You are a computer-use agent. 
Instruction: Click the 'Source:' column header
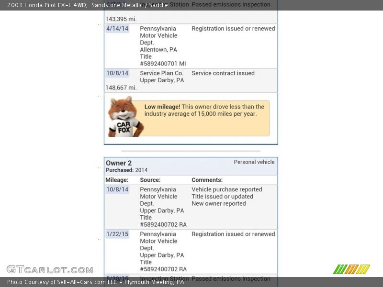click(x=150, y=180)
